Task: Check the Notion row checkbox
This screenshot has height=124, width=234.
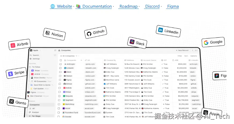Action: coord(60,76)
